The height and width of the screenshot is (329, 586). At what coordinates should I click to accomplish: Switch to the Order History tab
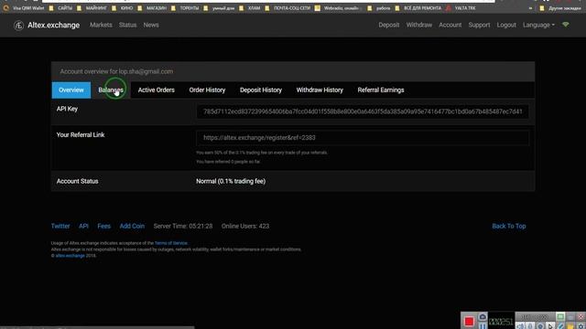coord(207,90)
